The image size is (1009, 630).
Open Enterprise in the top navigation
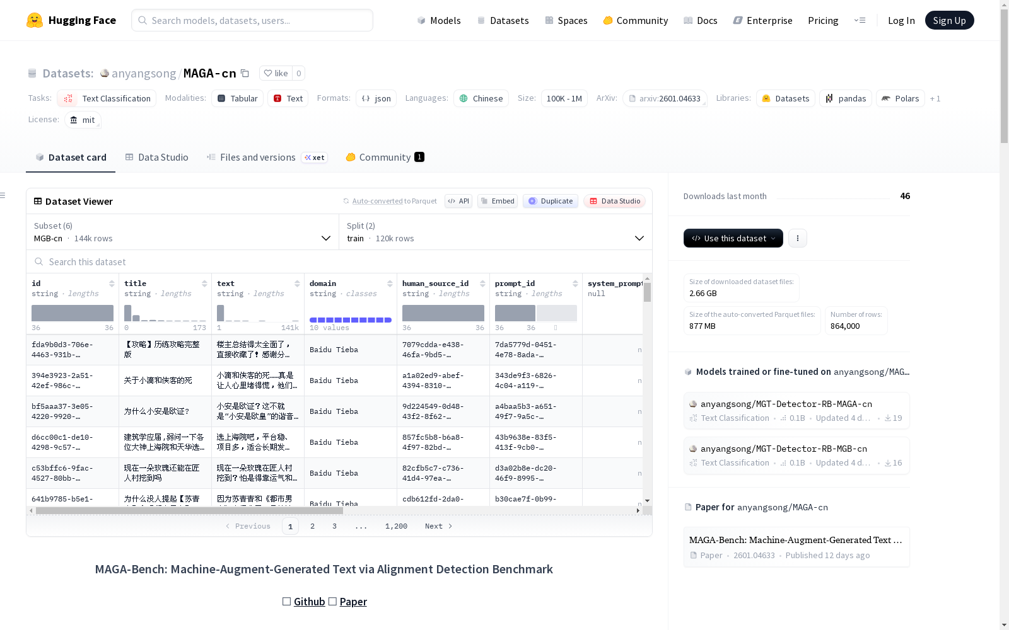pos(762,20)
